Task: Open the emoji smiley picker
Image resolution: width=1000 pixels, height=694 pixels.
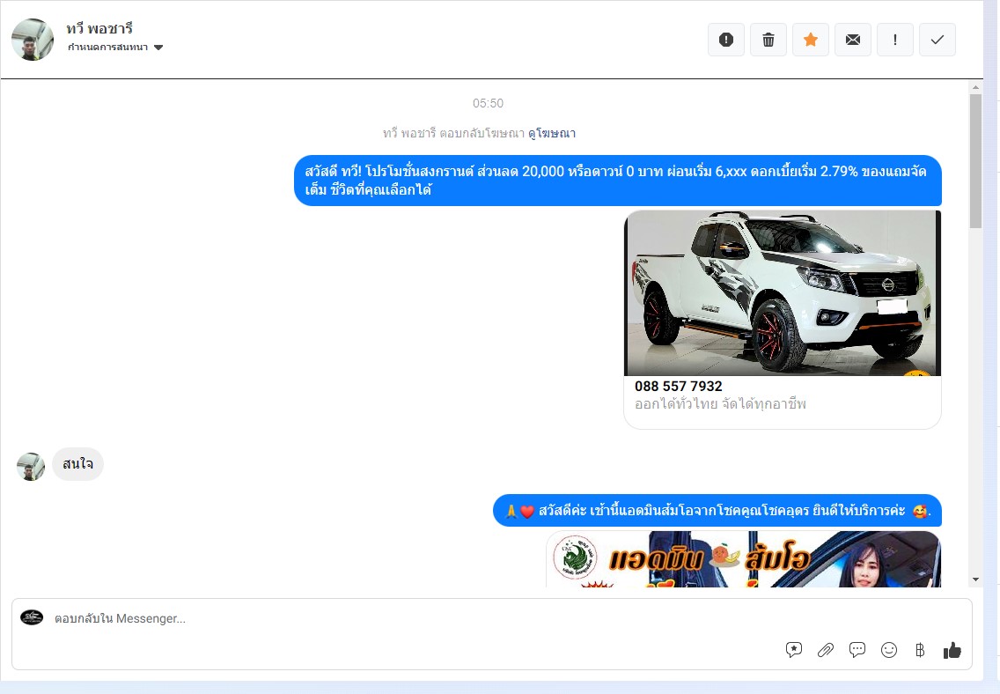Action: click(888, 650)
